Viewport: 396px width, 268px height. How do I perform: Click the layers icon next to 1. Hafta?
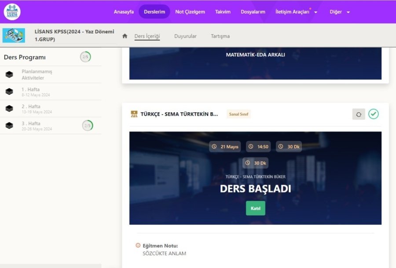10,92
